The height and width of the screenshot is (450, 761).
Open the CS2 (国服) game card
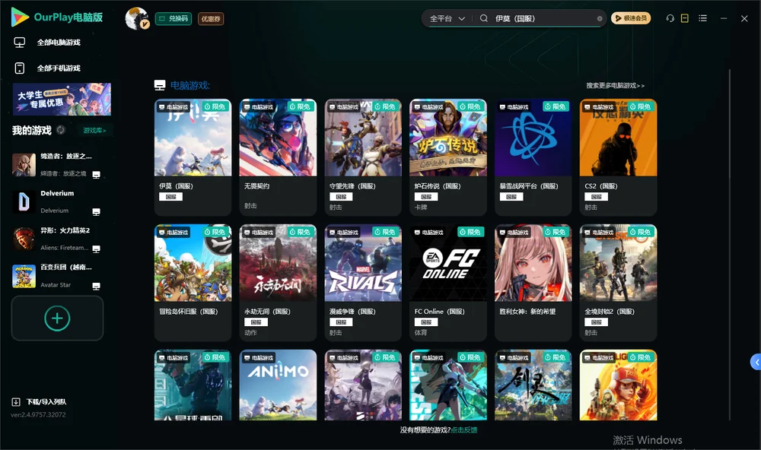(x=618, y=157)
